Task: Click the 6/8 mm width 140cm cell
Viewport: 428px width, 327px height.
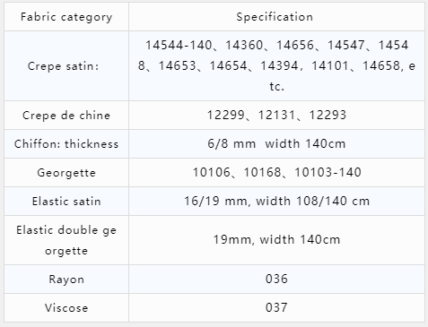Action: coord(276,144)
